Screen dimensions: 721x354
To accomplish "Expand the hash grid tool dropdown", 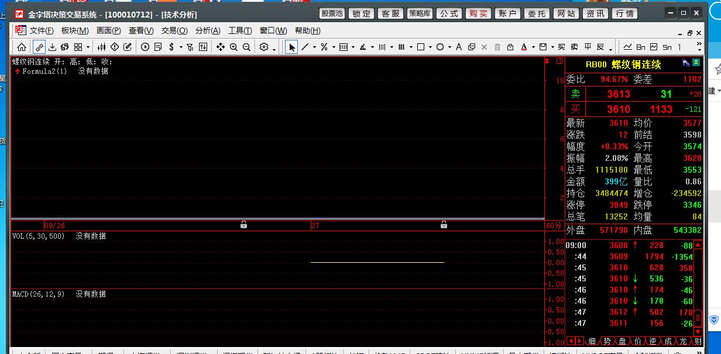I will (411, 47).
